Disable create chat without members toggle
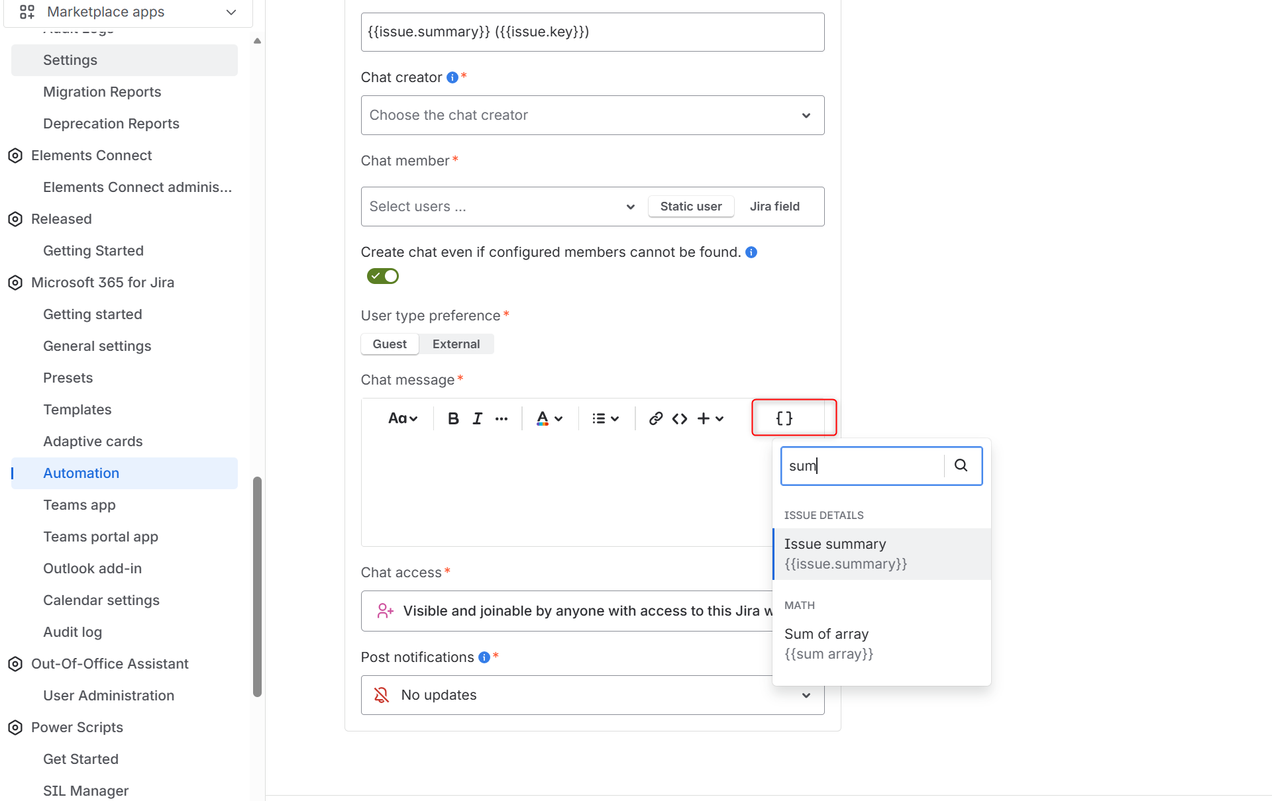 [383, 276]
